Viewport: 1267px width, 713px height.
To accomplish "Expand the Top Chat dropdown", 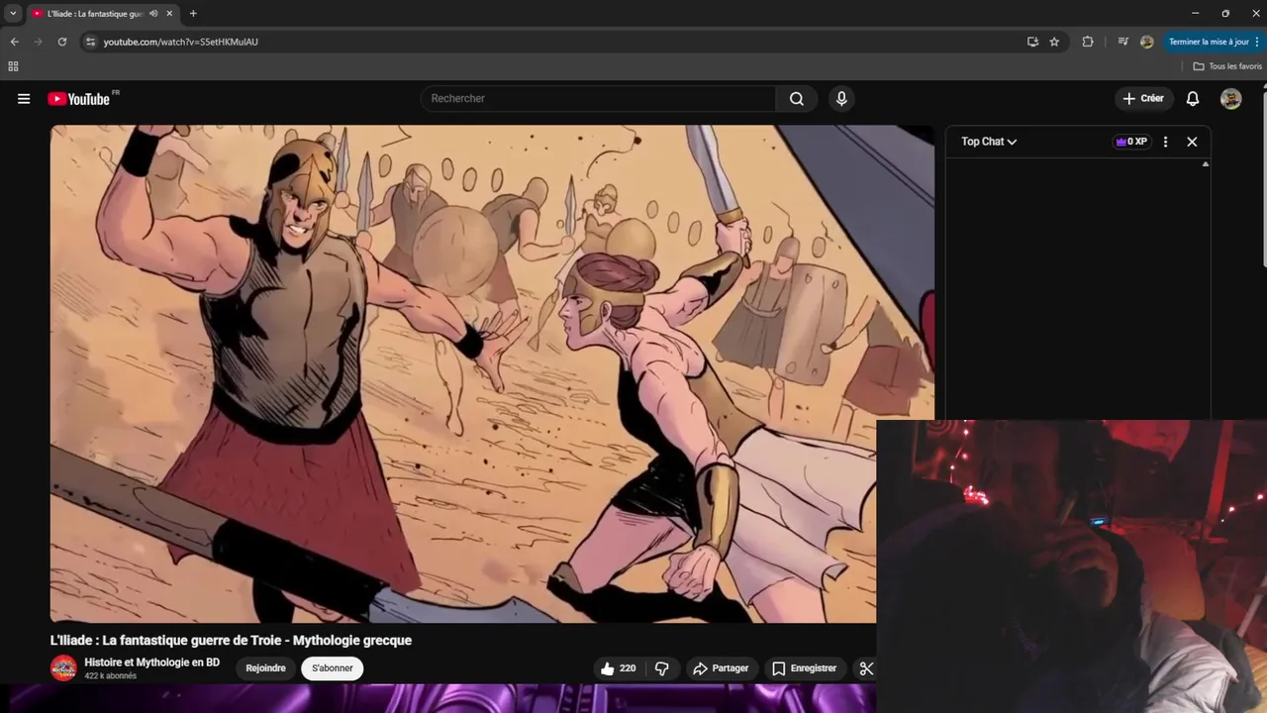I will pyautogui.click(x=989, y=142).
